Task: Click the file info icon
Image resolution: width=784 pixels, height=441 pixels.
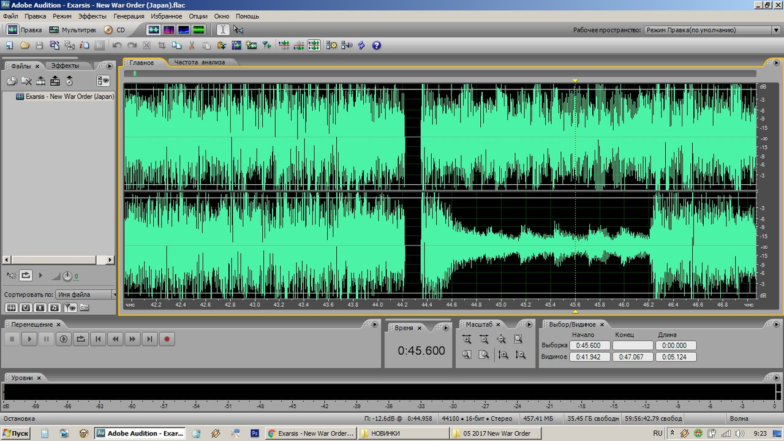Action: pyautogui.click(x=85, y=45)
